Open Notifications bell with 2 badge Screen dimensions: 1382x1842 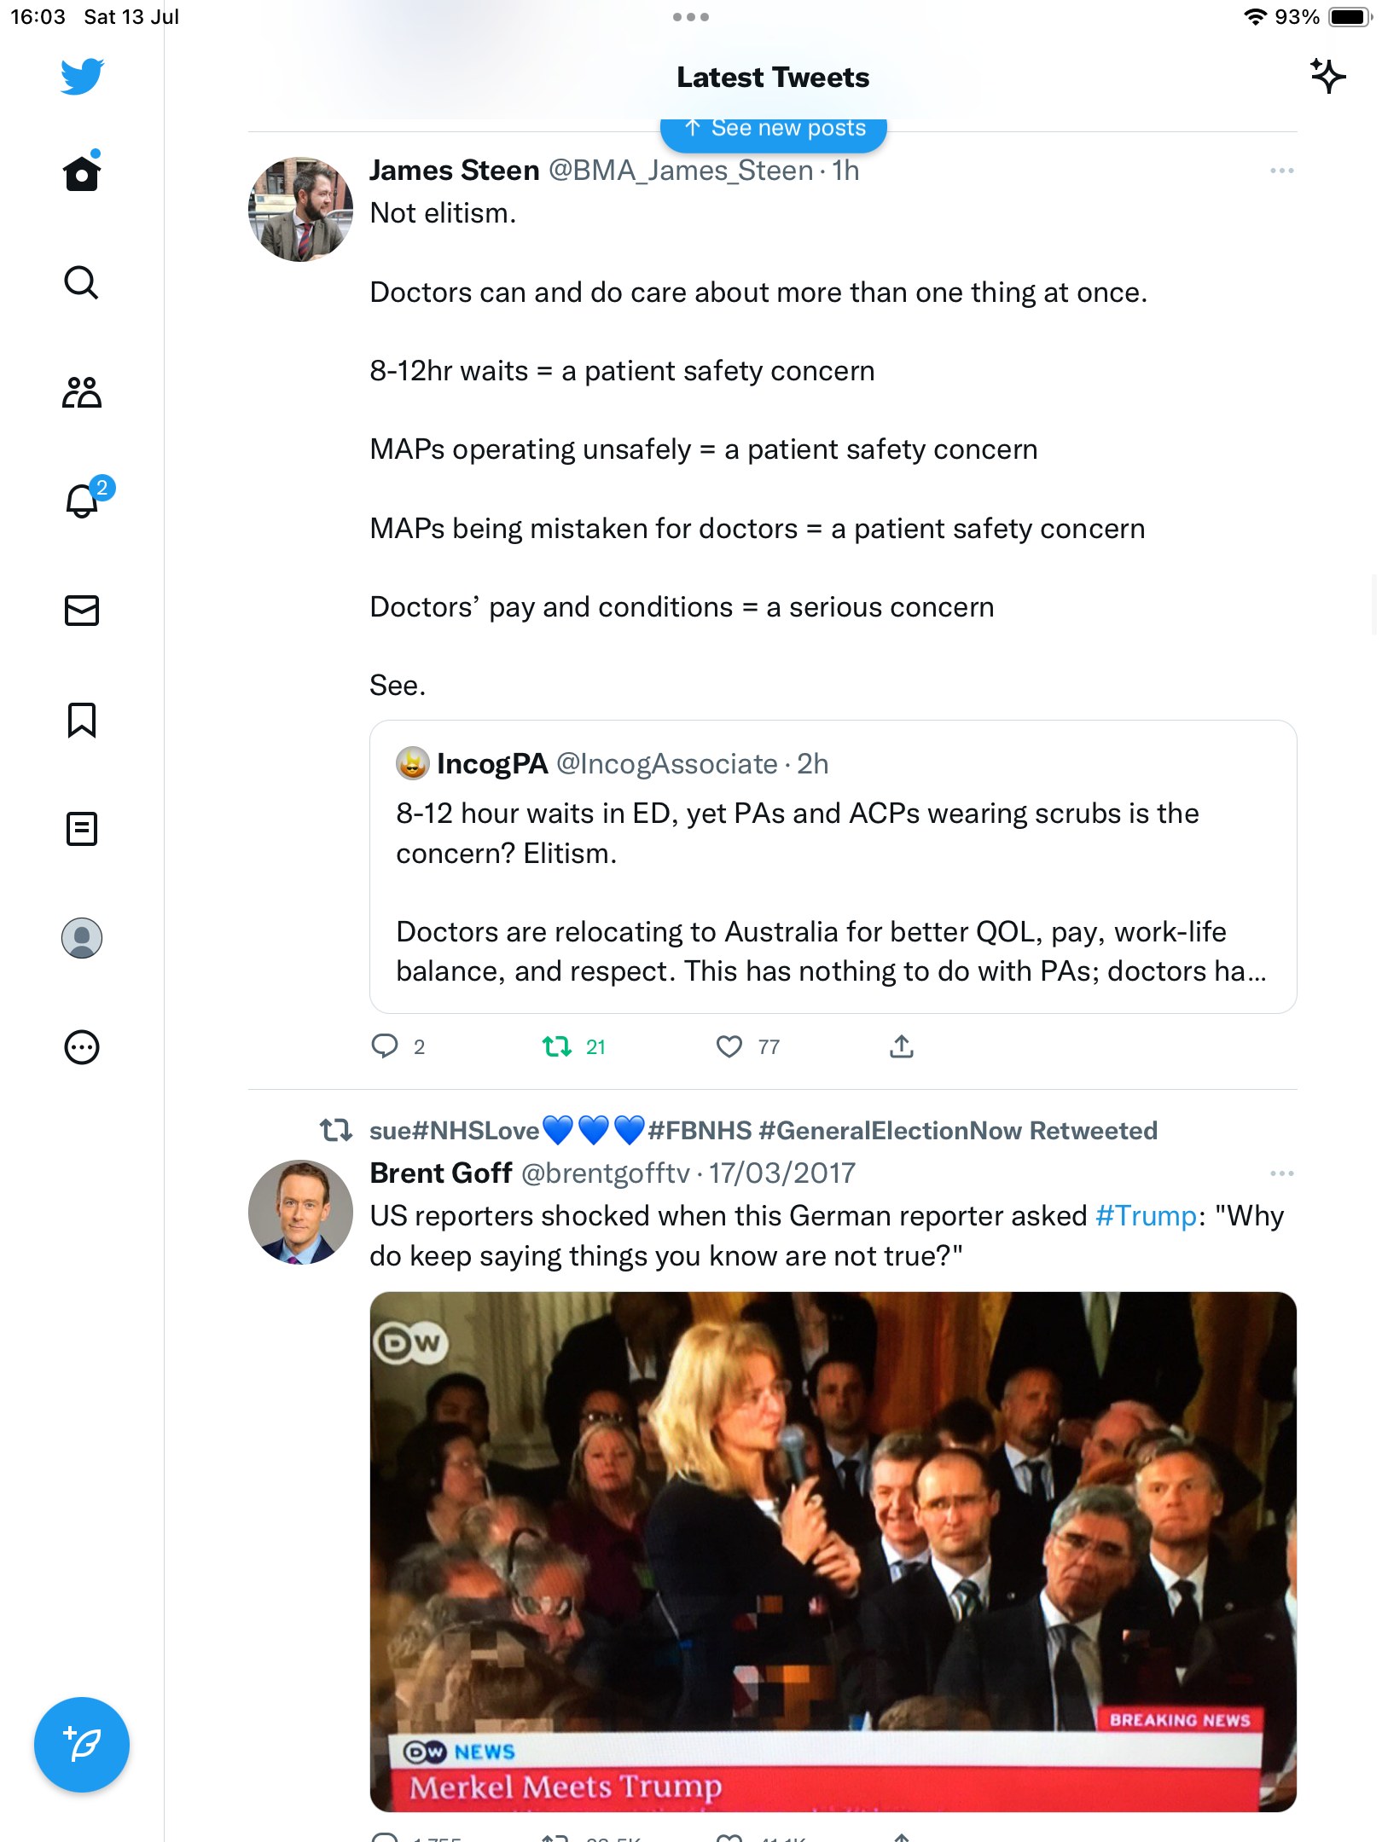tap(84, 501)
